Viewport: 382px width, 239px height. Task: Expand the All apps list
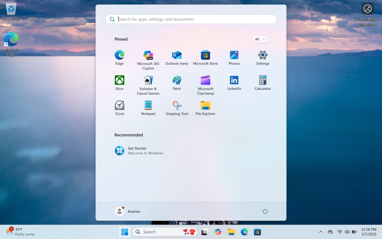[x=259, y=39]
